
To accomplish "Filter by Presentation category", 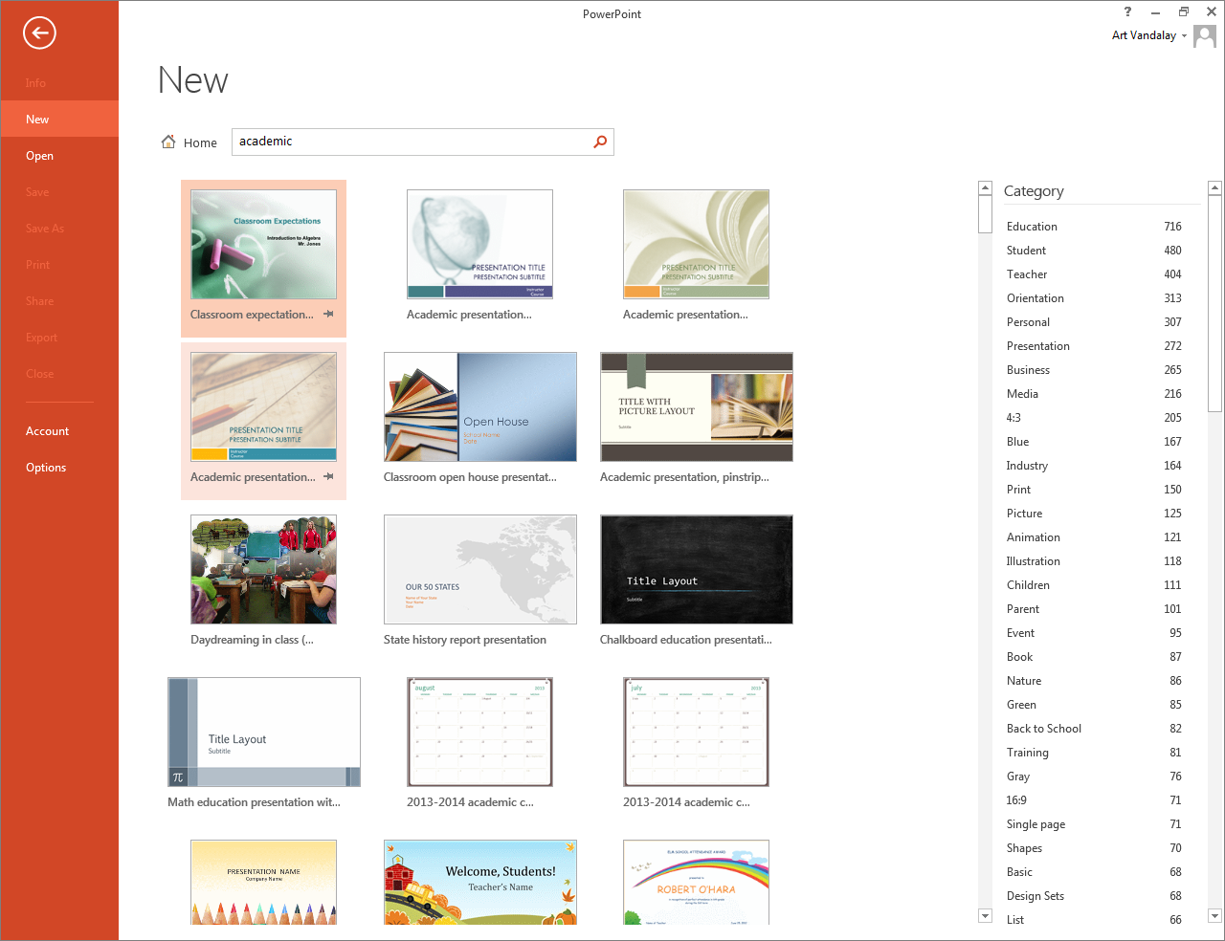I will coord(1094,346).
